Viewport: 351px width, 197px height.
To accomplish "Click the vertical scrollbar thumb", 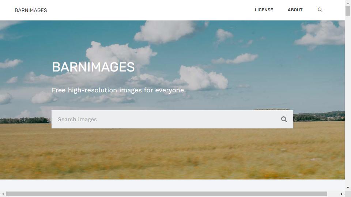I will tap(348, 11).
